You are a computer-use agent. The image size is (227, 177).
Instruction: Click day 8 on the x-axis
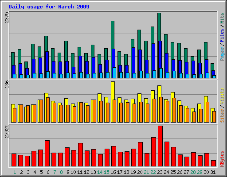click(x=61, y=172)
